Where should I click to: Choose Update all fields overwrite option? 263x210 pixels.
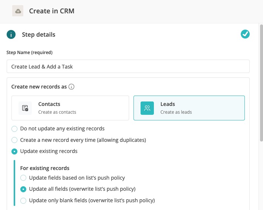coord(23,189)
